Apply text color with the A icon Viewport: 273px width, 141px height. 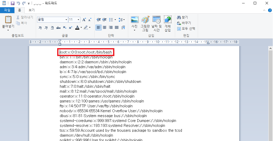(77, 28)
